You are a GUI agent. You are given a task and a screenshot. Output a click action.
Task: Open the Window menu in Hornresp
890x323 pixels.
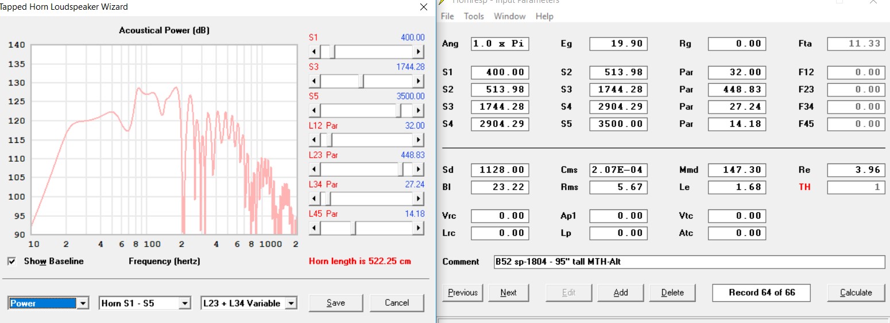pos(510,16)
